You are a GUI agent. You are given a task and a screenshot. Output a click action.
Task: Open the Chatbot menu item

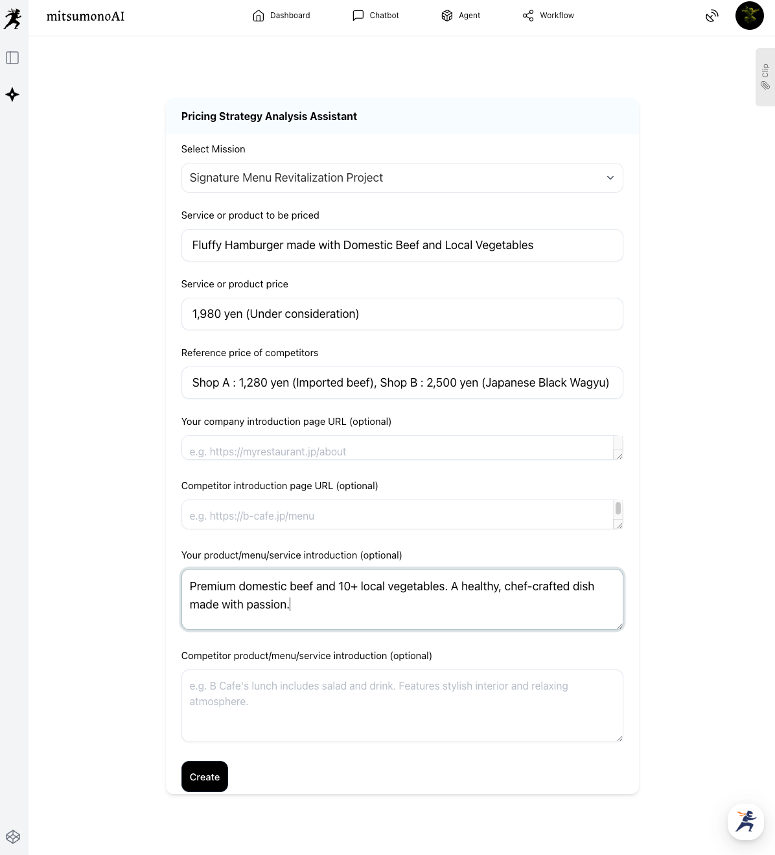[x=376, y=16]
